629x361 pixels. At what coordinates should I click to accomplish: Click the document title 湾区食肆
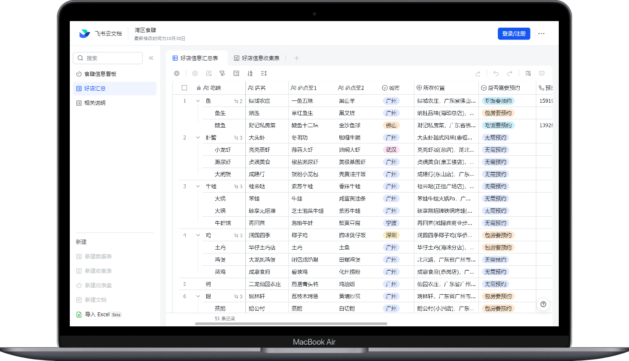[x=146, y=30]
